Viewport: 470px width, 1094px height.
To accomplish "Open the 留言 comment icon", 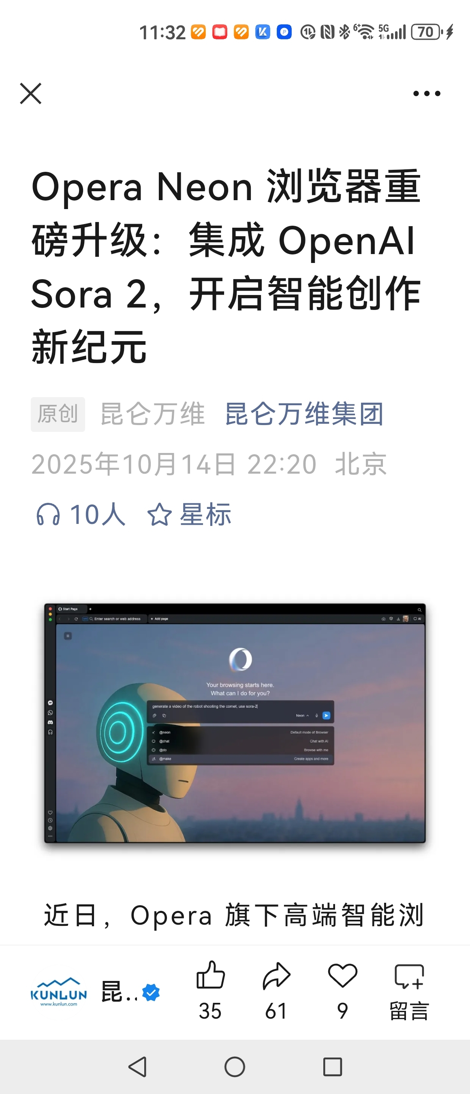I will click(x=409, y=976).
